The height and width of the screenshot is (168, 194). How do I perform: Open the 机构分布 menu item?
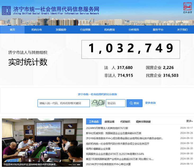click(37, 30)
